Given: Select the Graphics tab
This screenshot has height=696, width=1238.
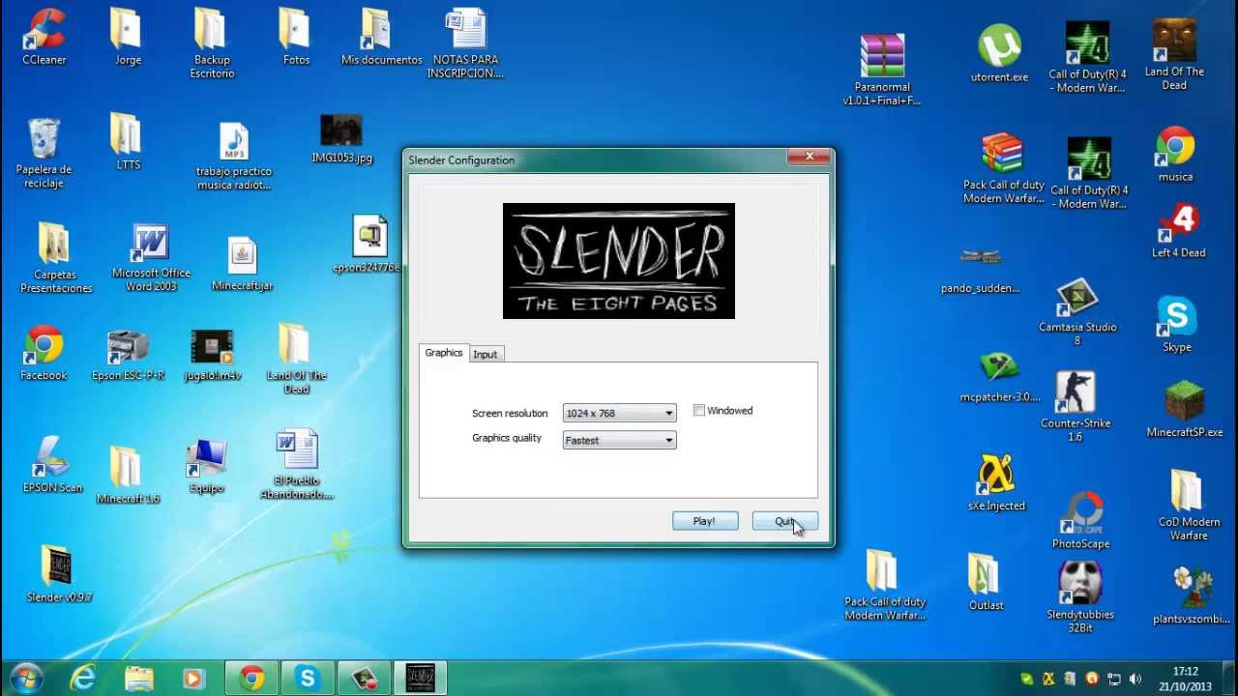Looking at the screenshot, I should [444, 353].
